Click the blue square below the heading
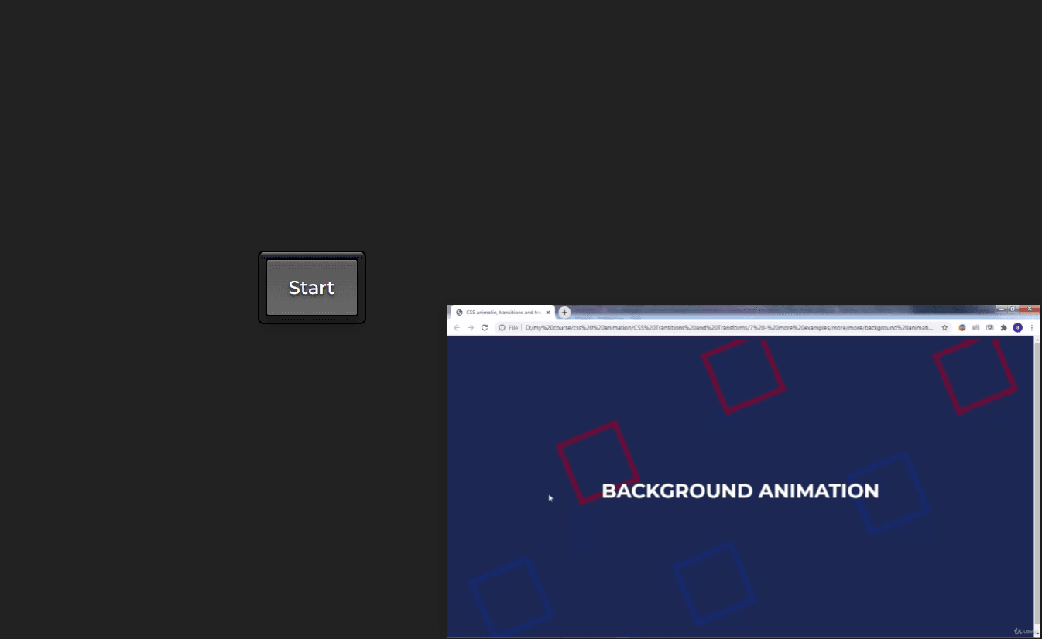 click(714, 583)
